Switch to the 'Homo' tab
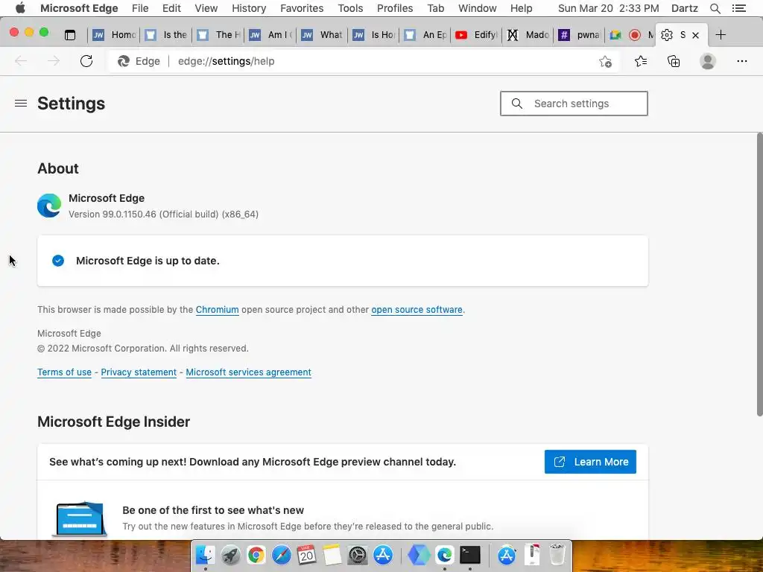 click(x=114, y=35)
